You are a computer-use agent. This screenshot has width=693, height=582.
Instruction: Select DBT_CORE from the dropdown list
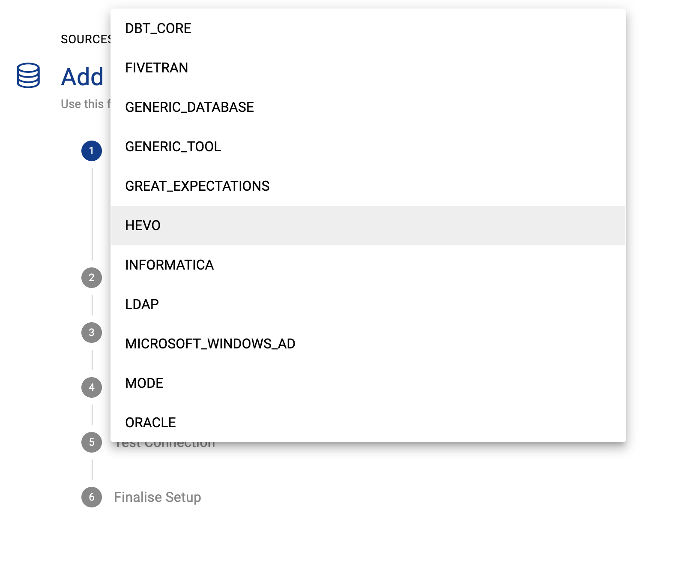(158, 28)
